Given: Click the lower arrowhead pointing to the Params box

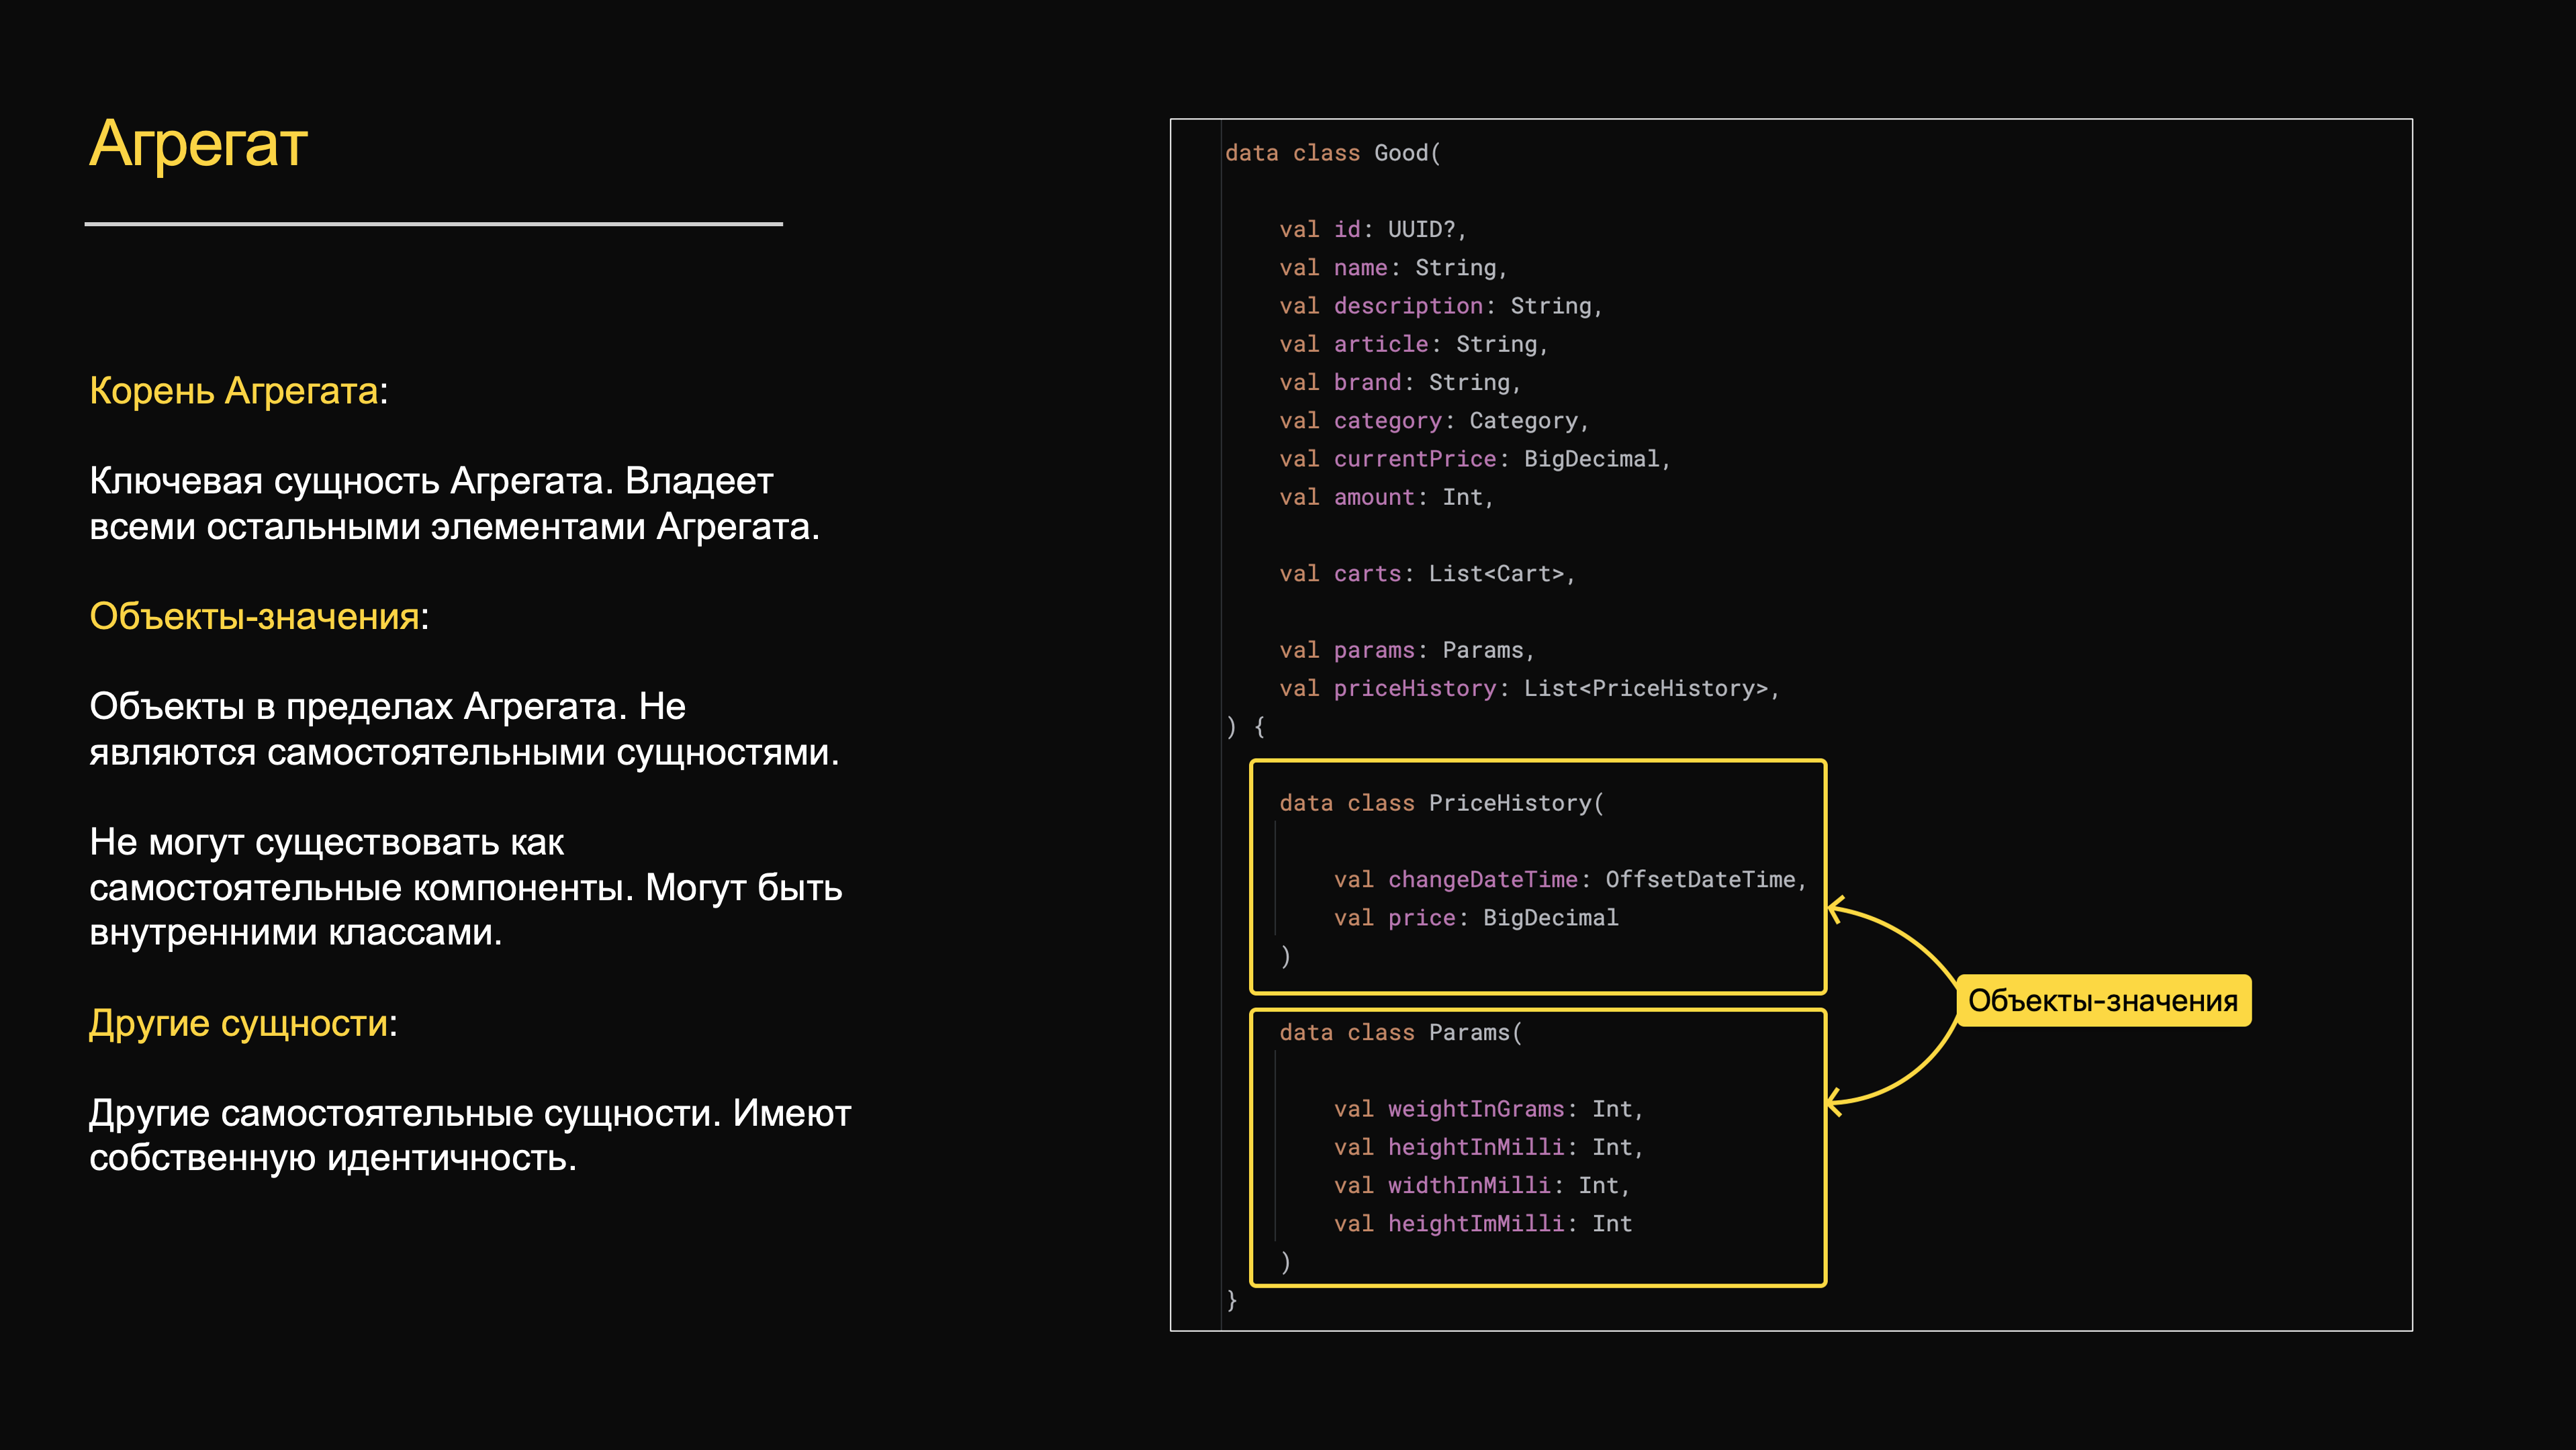Looking at the screenshot, I should 1834,1103.
